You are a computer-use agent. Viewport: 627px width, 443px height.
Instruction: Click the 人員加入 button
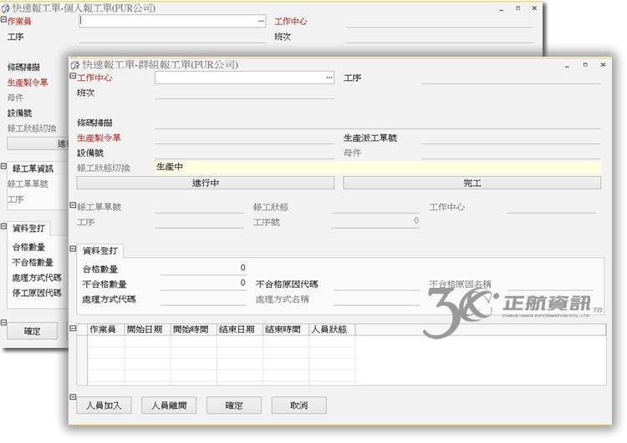(x=104, y=405)
